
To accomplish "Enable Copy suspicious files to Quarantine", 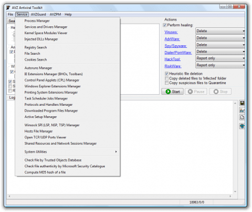I will (x=166, y=83).
